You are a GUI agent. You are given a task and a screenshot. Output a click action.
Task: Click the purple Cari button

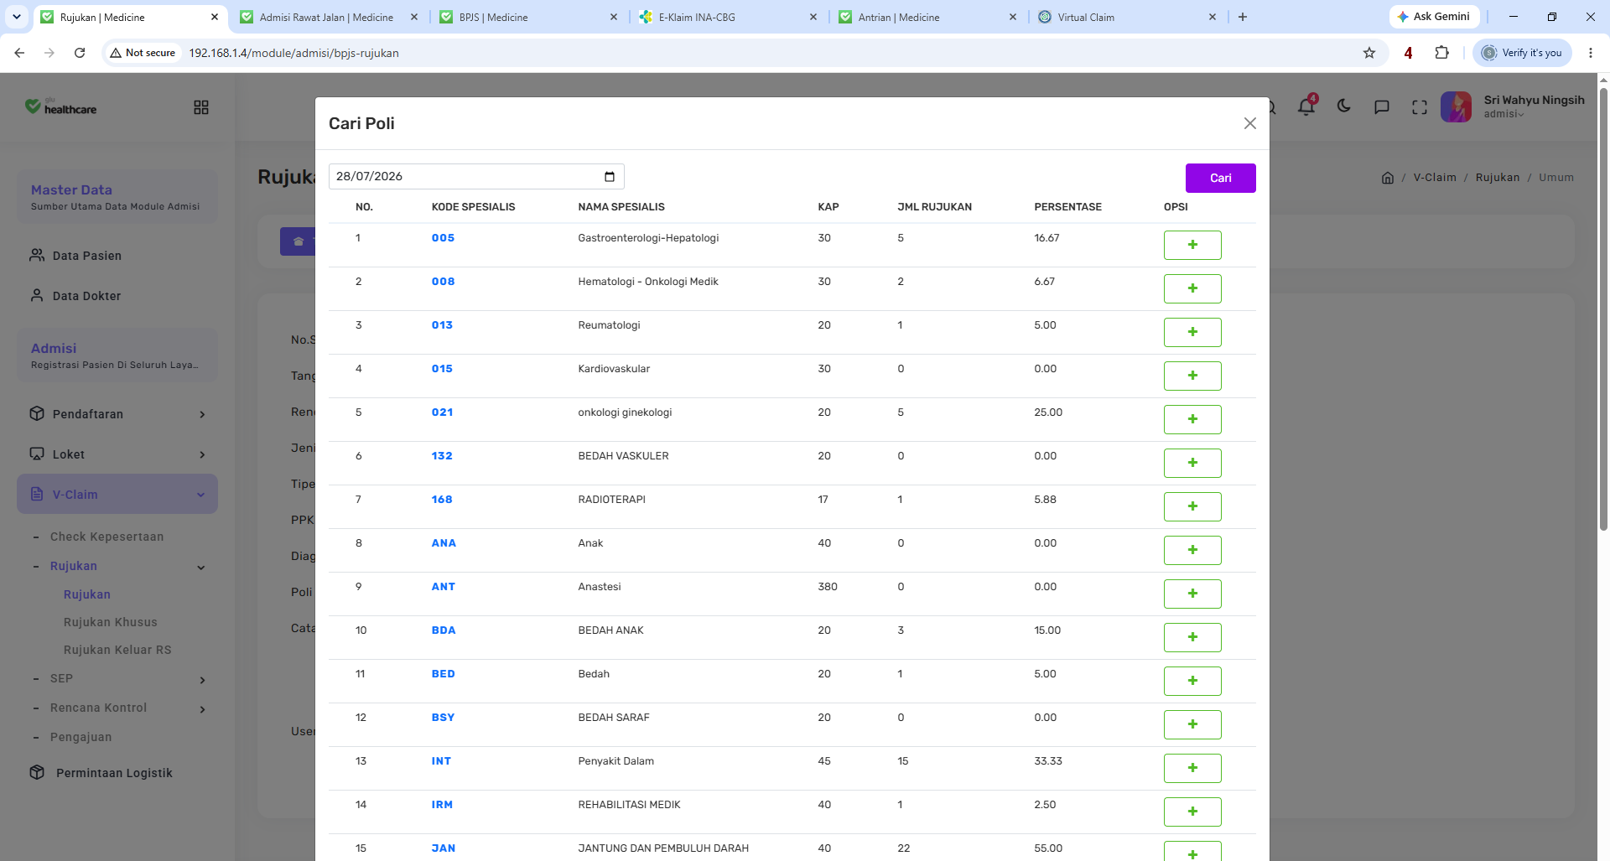click(1220, 178)
